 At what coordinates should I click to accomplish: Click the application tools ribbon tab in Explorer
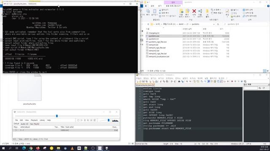pos(173,6)
